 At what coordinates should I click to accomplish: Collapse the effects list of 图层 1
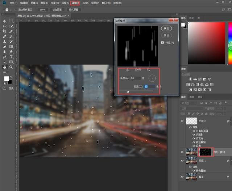coord(231,161)
